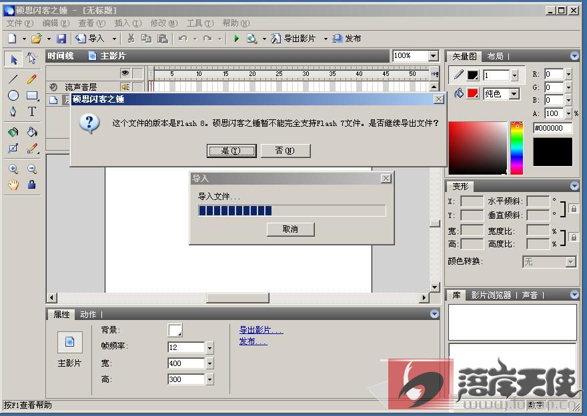The width and height of the screenshot is (587, 416).
Task: Play the movie with green arrow
Action: pyautogui.click(x=237, y=38)
